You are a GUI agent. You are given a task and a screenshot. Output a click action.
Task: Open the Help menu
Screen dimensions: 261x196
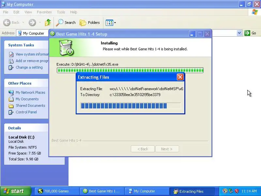pyautogui.click(x=74, y=12)
